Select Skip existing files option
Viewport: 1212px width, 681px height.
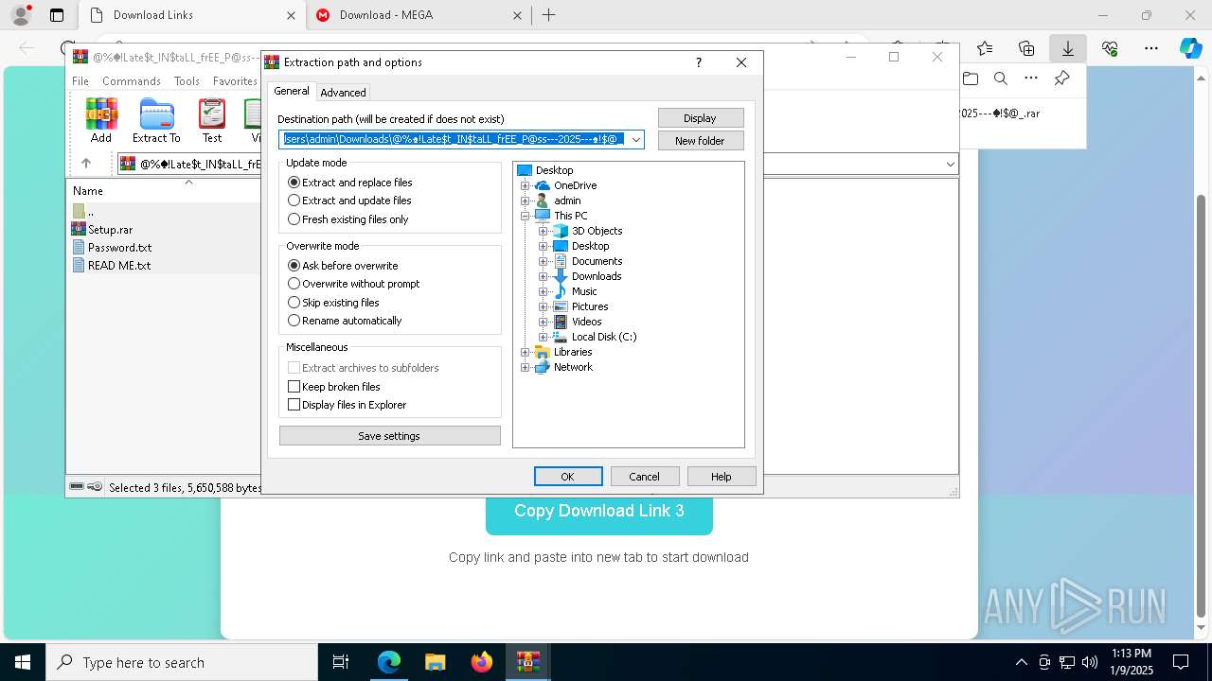point(333,303)
